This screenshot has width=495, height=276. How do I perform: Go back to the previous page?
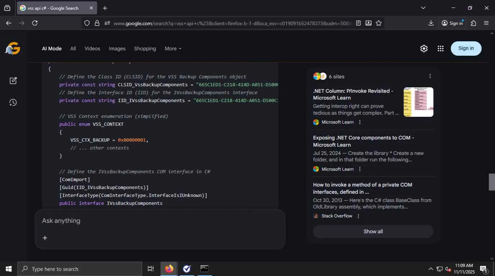pyautogui.click(x=9, y=23)
